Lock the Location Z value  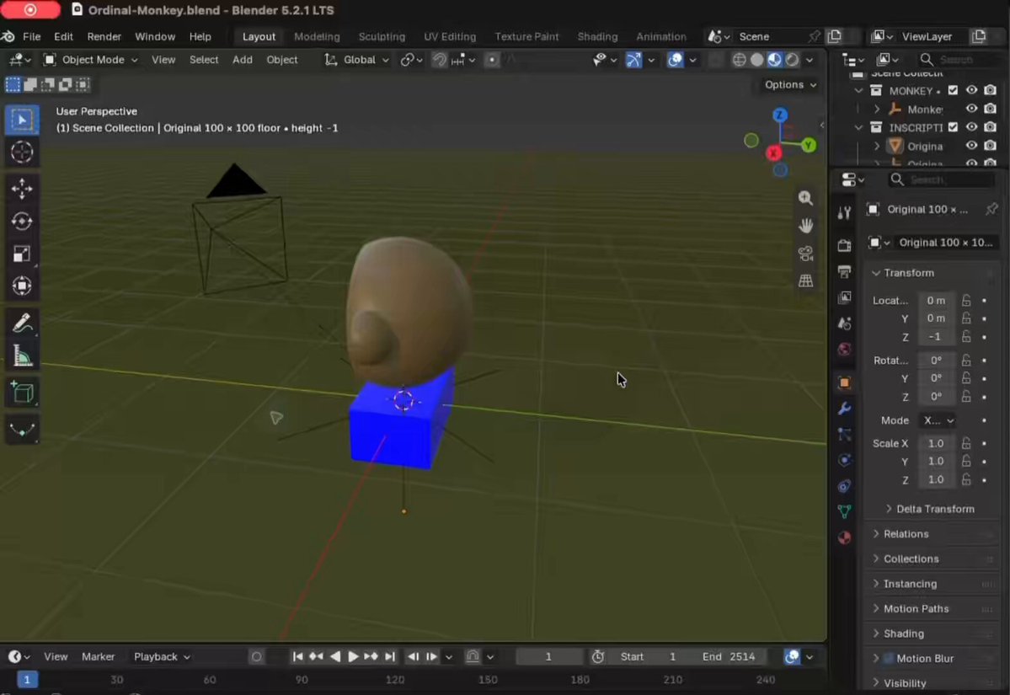(966, 337)
